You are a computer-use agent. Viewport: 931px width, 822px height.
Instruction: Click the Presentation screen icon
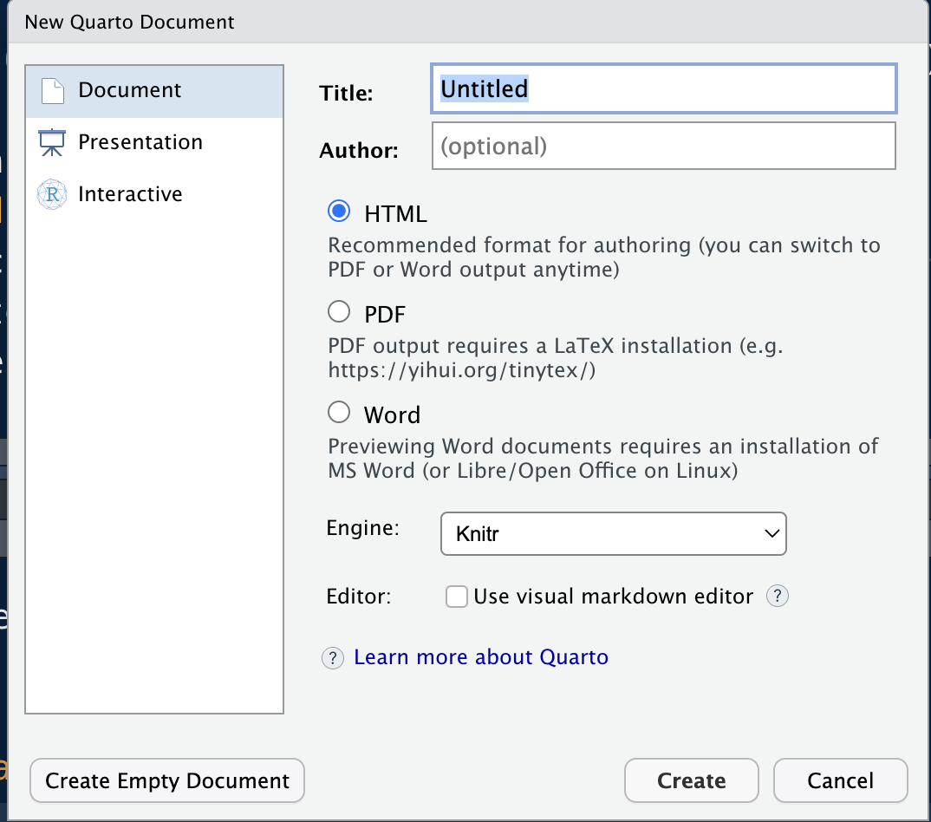click(52, 143)
